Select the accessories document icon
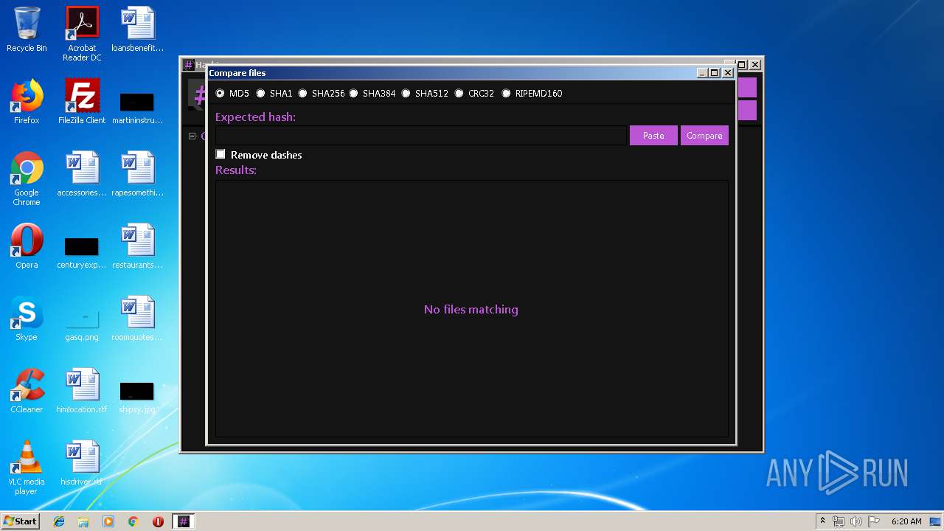The width and height of the screenshot is (944, 531). (x=82, y=174)
